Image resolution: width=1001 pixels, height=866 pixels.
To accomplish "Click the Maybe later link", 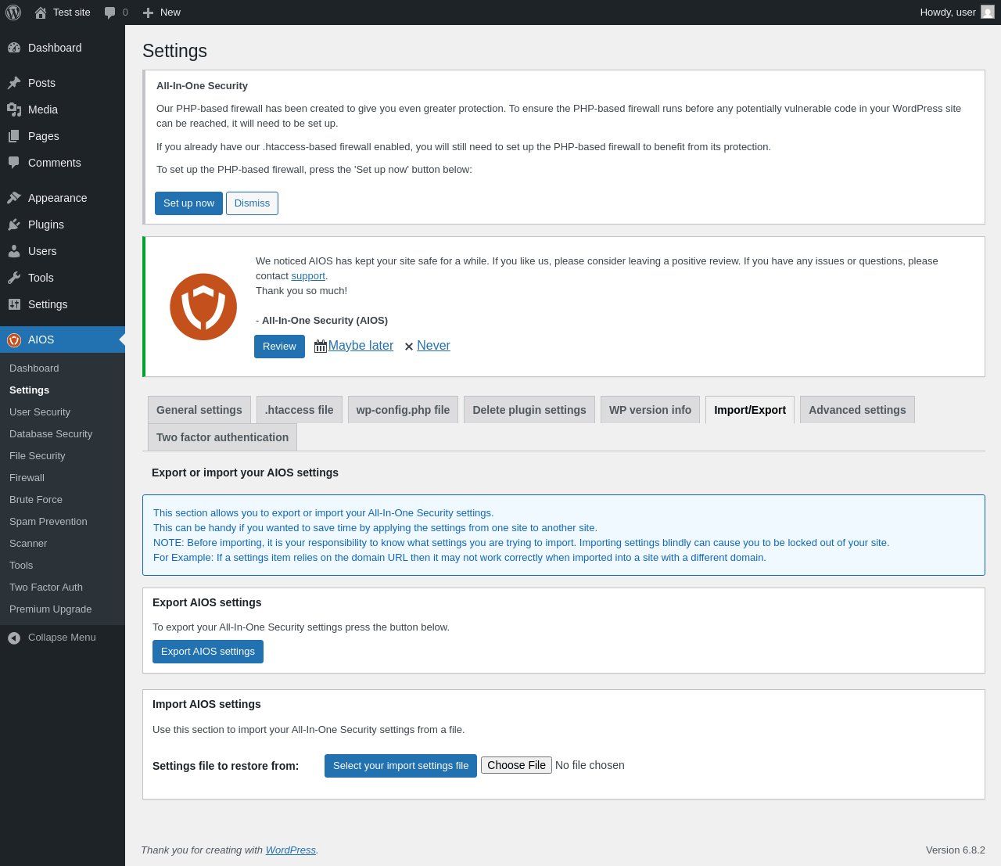I will (x=361, y=346).
